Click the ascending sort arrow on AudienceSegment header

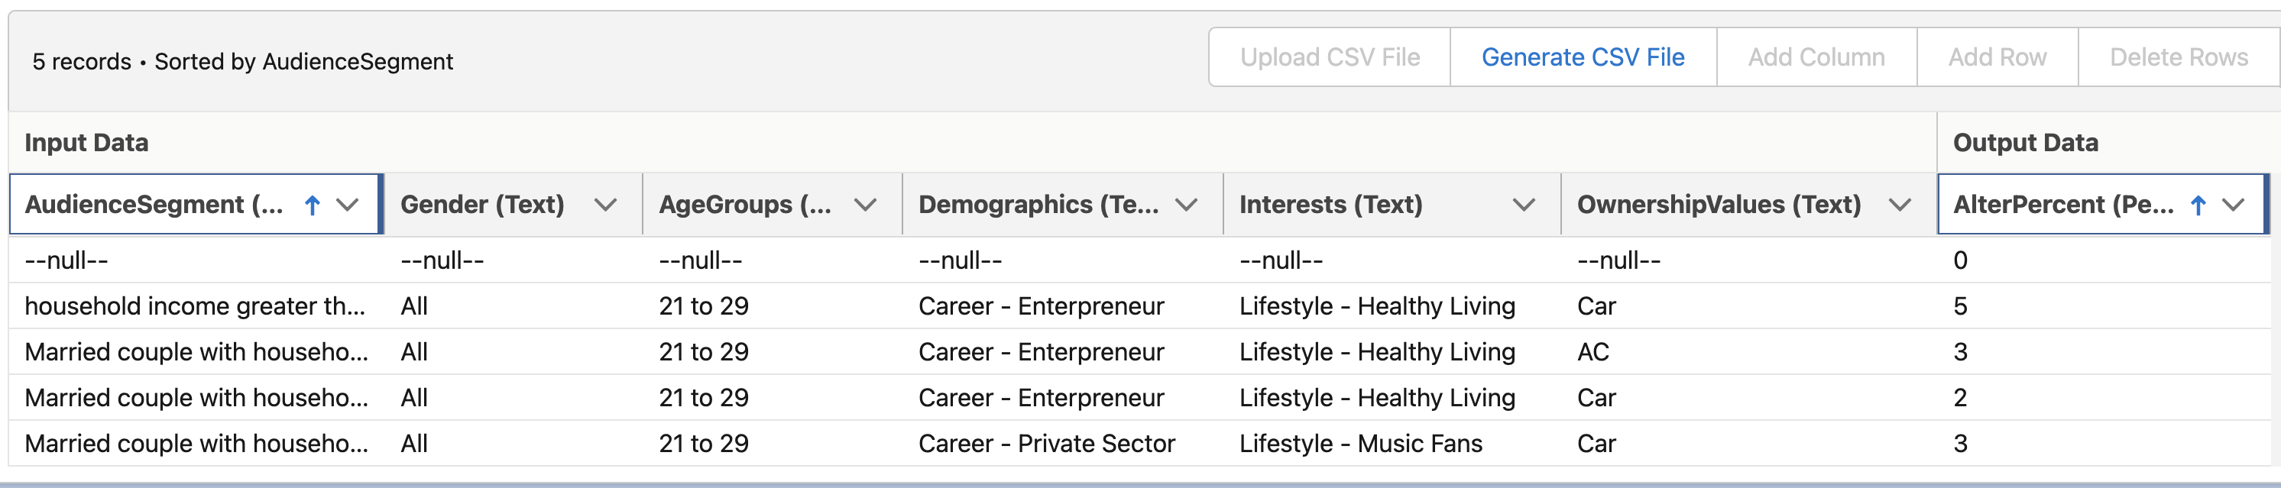(x=313, y=204)
